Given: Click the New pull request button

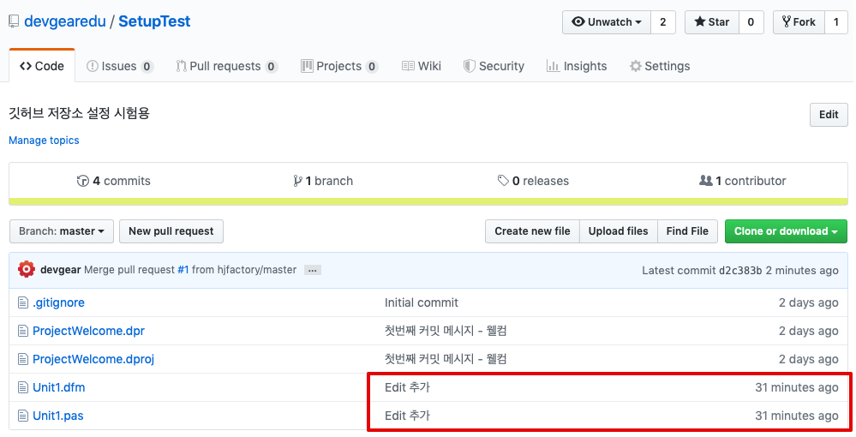Looking at the screenshot, I should 171,231.
